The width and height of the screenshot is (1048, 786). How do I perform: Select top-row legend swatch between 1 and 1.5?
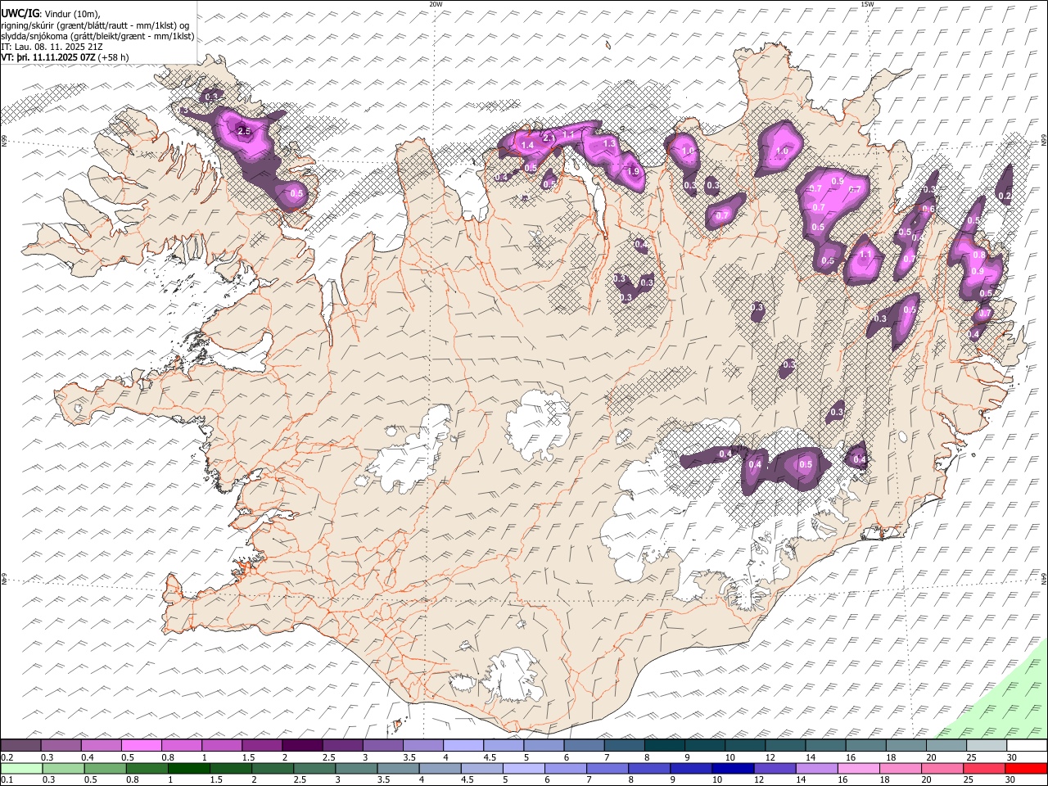tap(222, 746)
